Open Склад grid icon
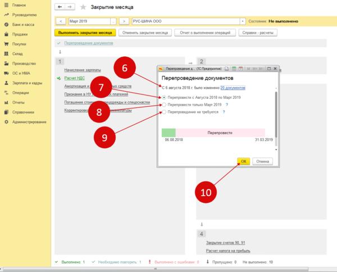This screenshot has width=337, height=272. (6, 53)
